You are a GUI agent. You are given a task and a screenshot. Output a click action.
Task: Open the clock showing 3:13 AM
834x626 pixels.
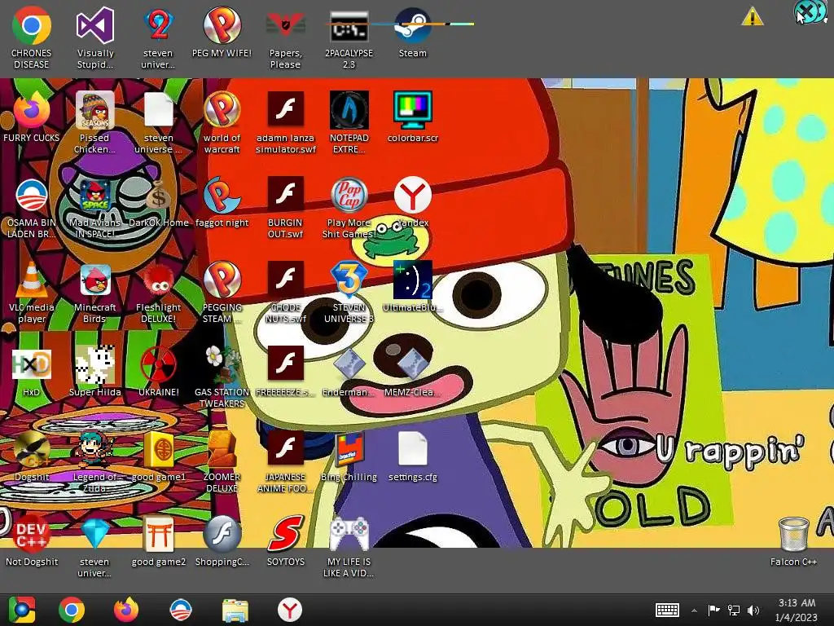point(797,610)
